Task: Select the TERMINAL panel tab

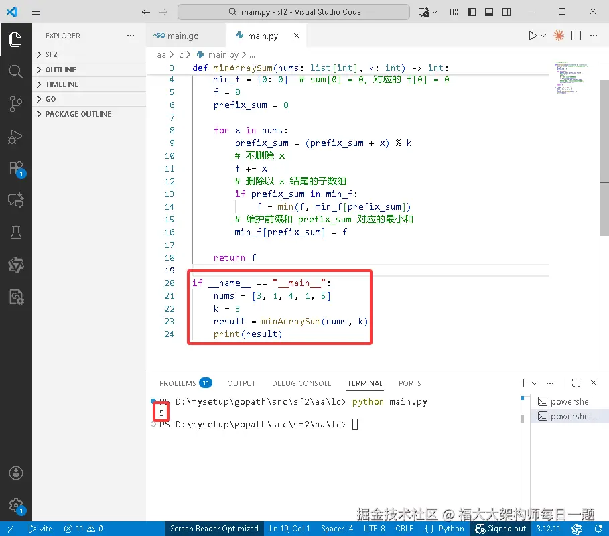Action: pyautogui.click(x=364, y=383)
